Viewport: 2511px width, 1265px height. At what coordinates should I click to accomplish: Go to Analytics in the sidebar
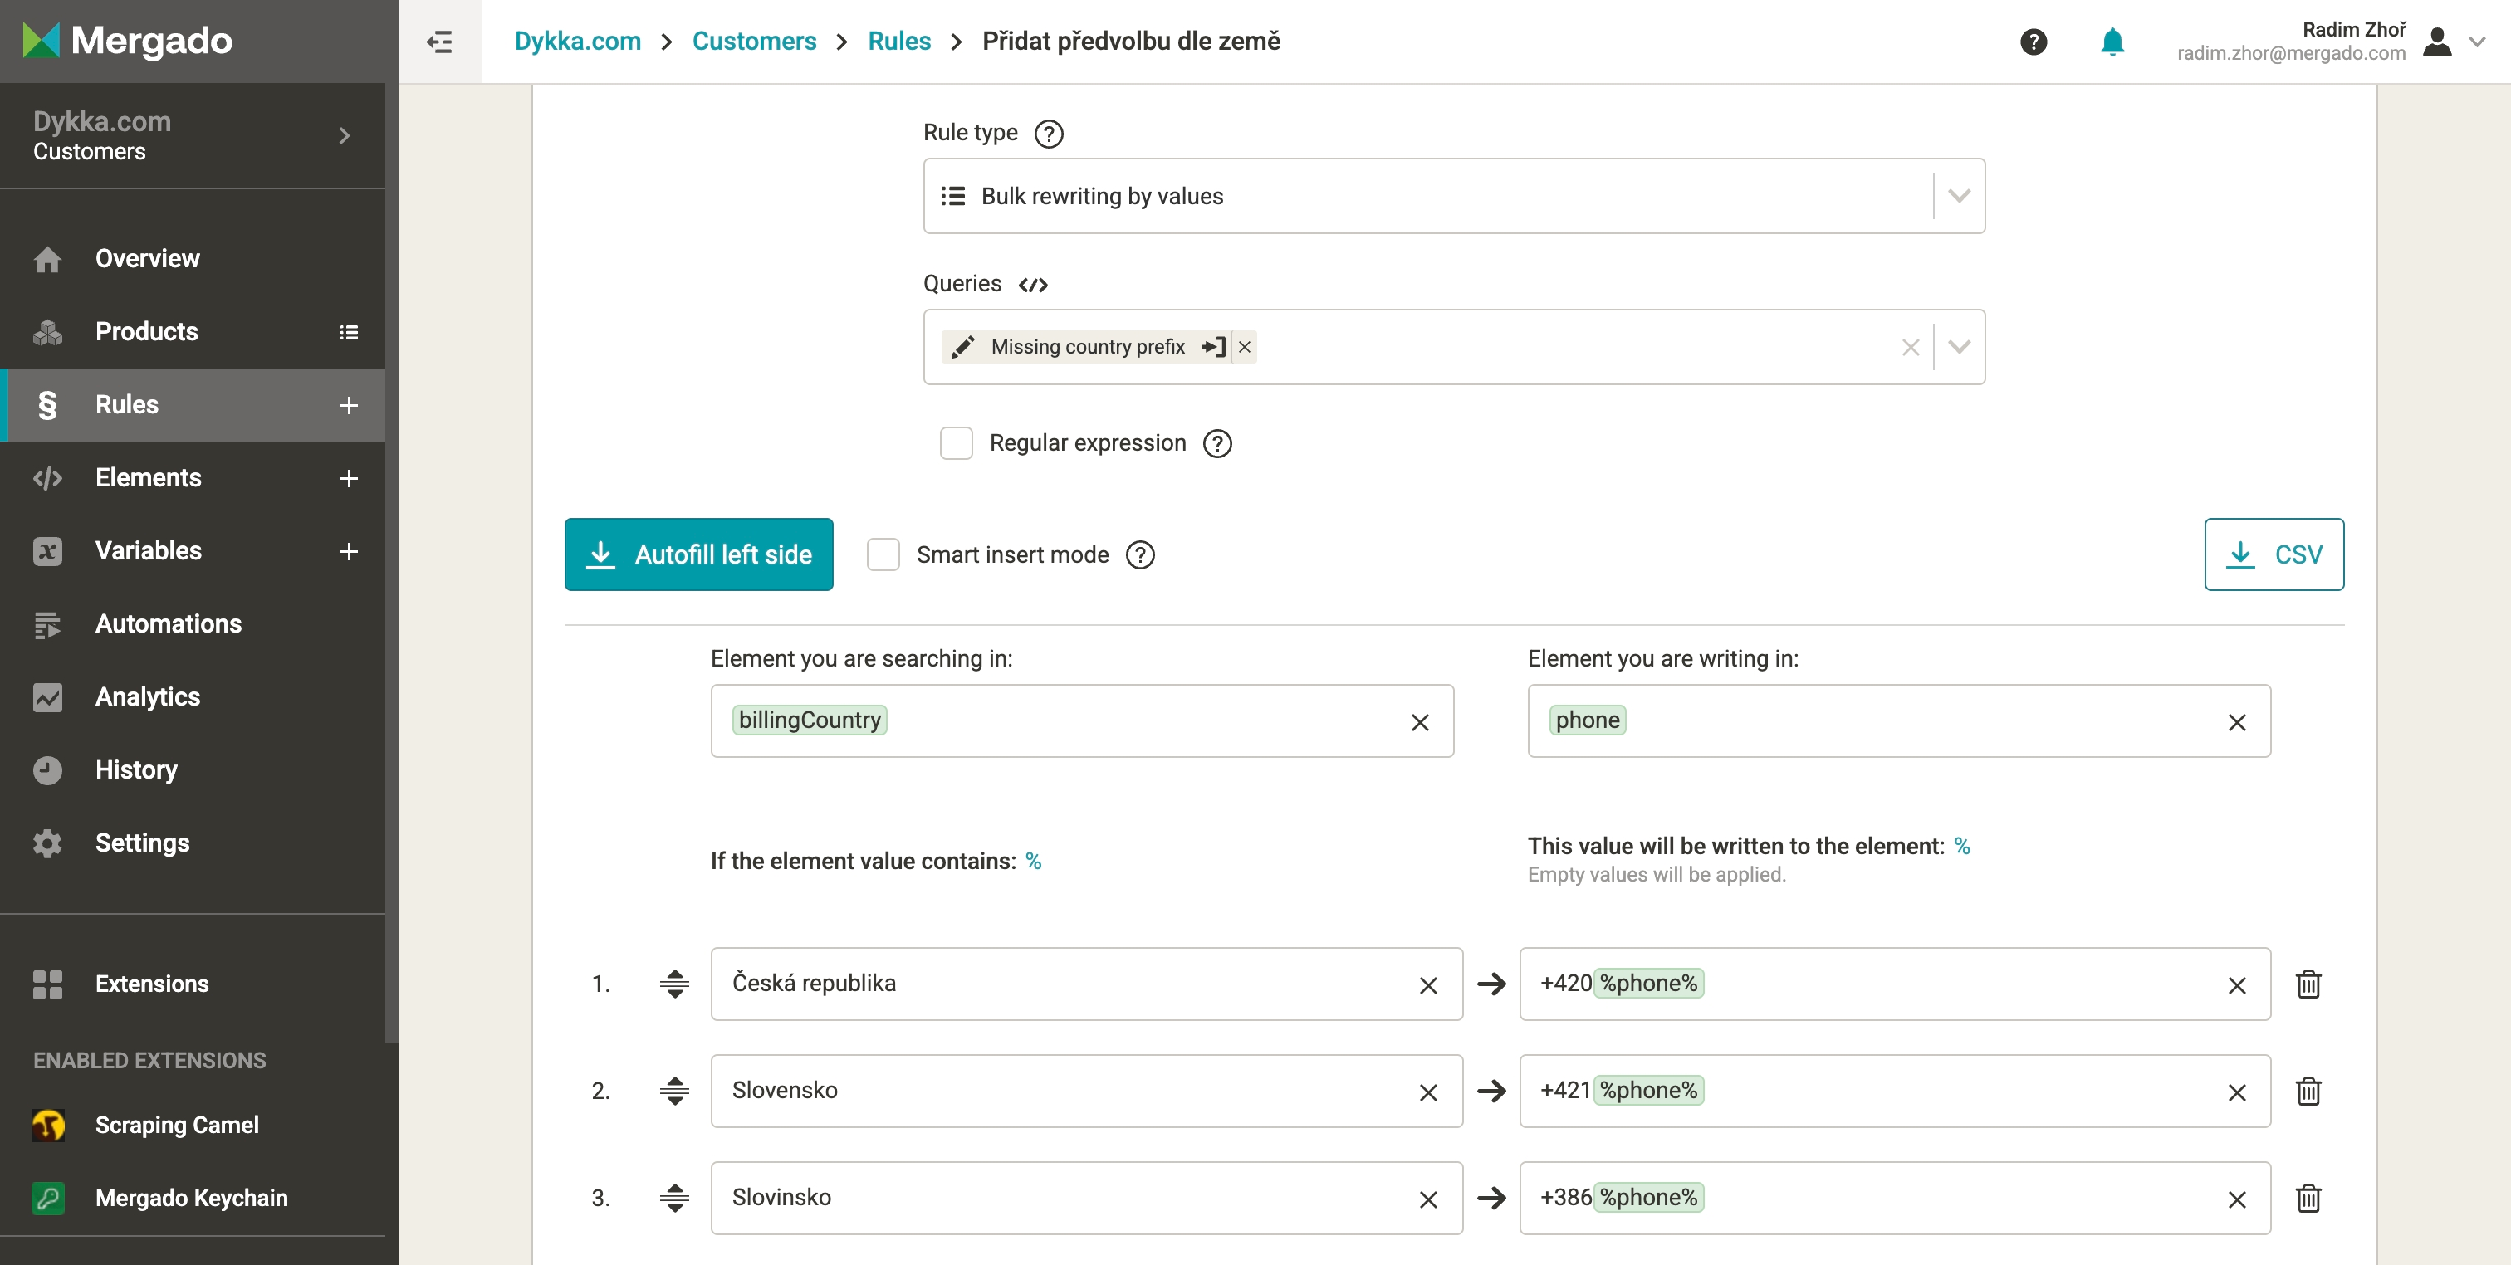pos(147,696)
